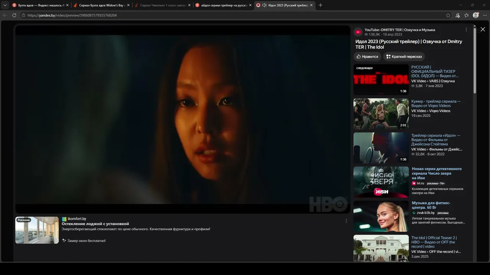The height and width of the screenshot is (275, 490).
Task: Close the 'айдол сериал трейлер' tab
Action: click(250, 5)
